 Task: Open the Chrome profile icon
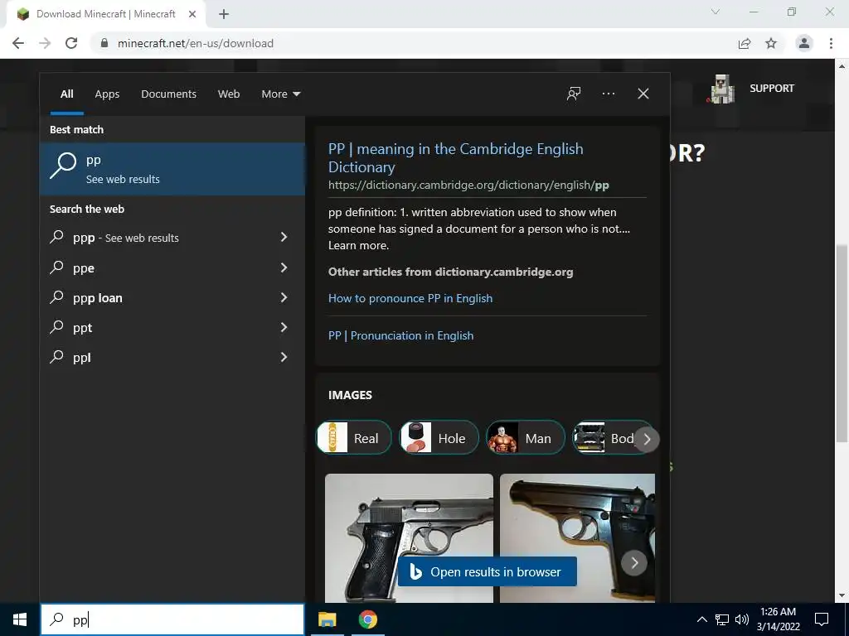(x=804, y=43)
